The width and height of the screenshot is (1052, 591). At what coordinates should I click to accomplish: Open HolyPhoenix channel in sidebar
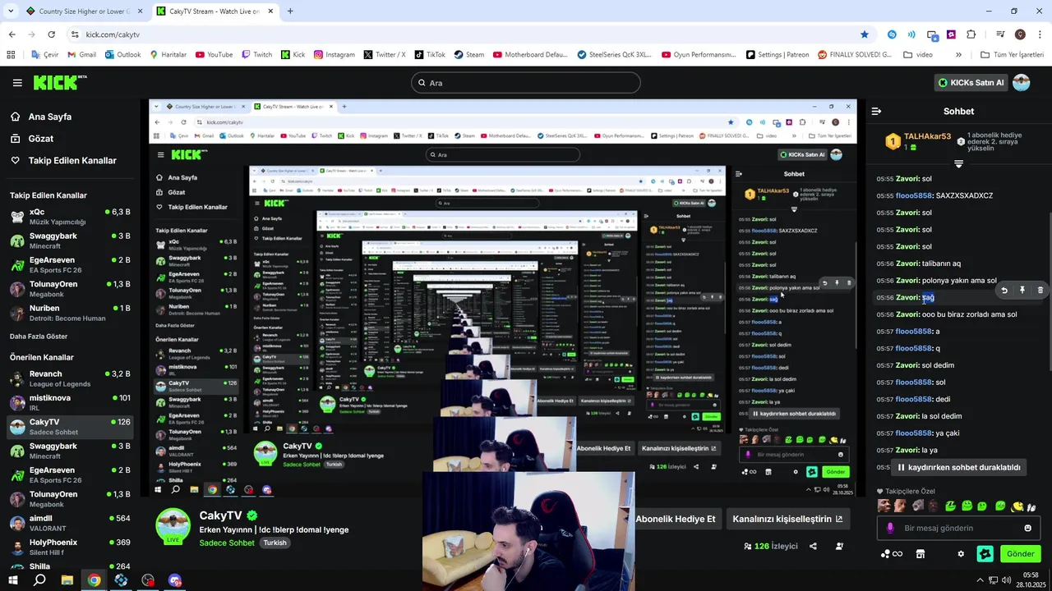69,547
